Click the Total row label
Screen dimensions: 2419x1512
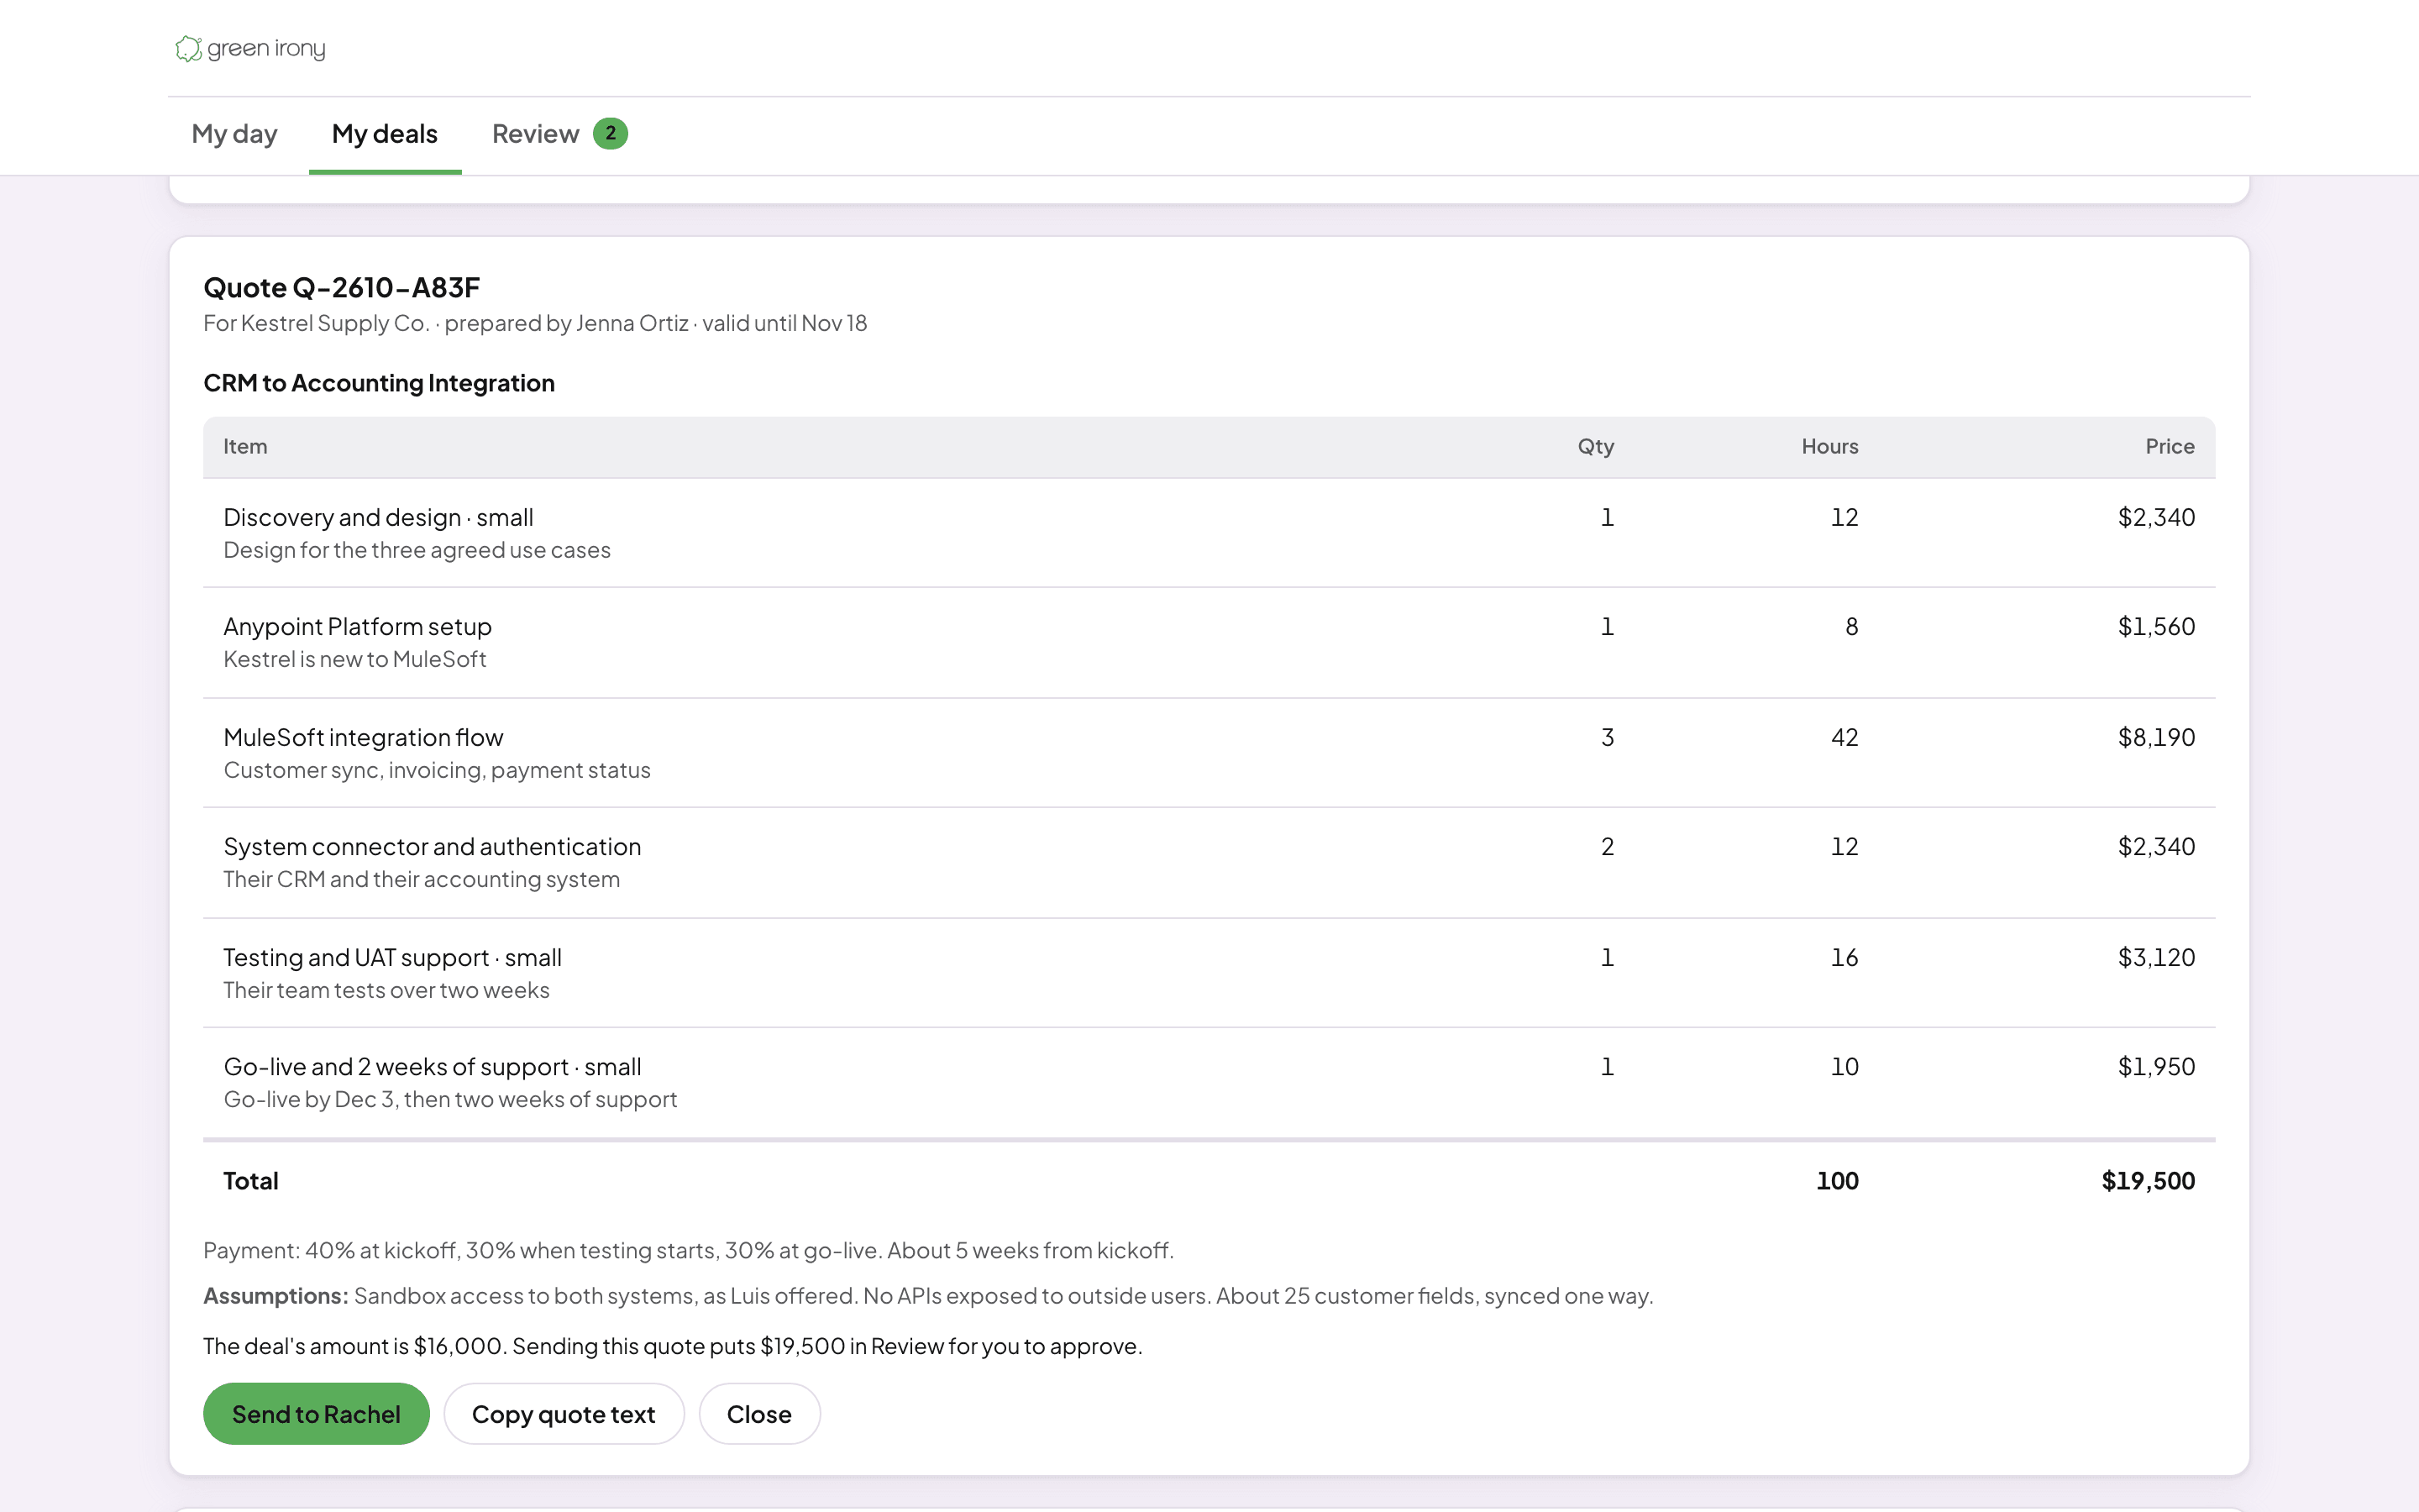[251, 1181]
